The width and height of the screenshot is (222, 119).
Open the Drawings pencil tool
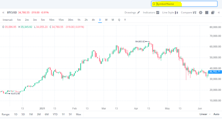point(138,13)
